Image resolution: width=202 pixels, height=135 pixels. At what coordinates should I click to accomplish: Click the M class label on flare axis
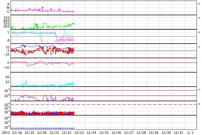pos(8,8)
